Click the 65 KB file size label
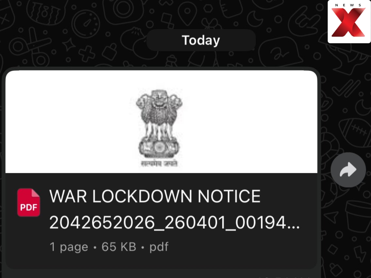 119,247
